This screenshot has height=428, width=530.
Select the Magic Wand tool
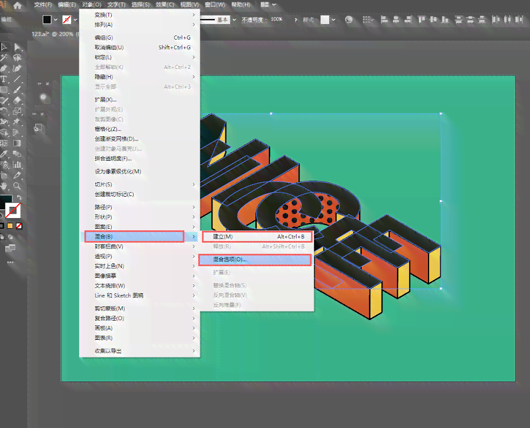click(4, 58)
